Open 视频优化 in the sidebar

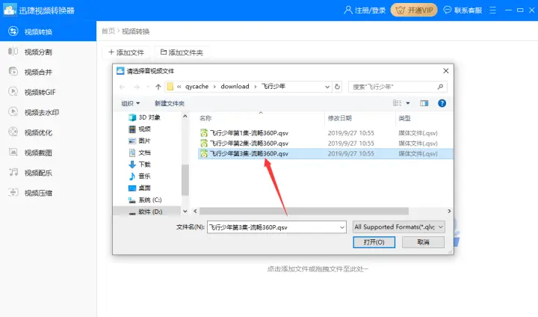pos(48,132)
